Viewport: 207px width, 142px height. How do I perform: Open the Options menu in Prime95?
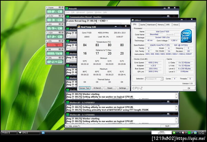pyautogui.click(x=90, y=12)
